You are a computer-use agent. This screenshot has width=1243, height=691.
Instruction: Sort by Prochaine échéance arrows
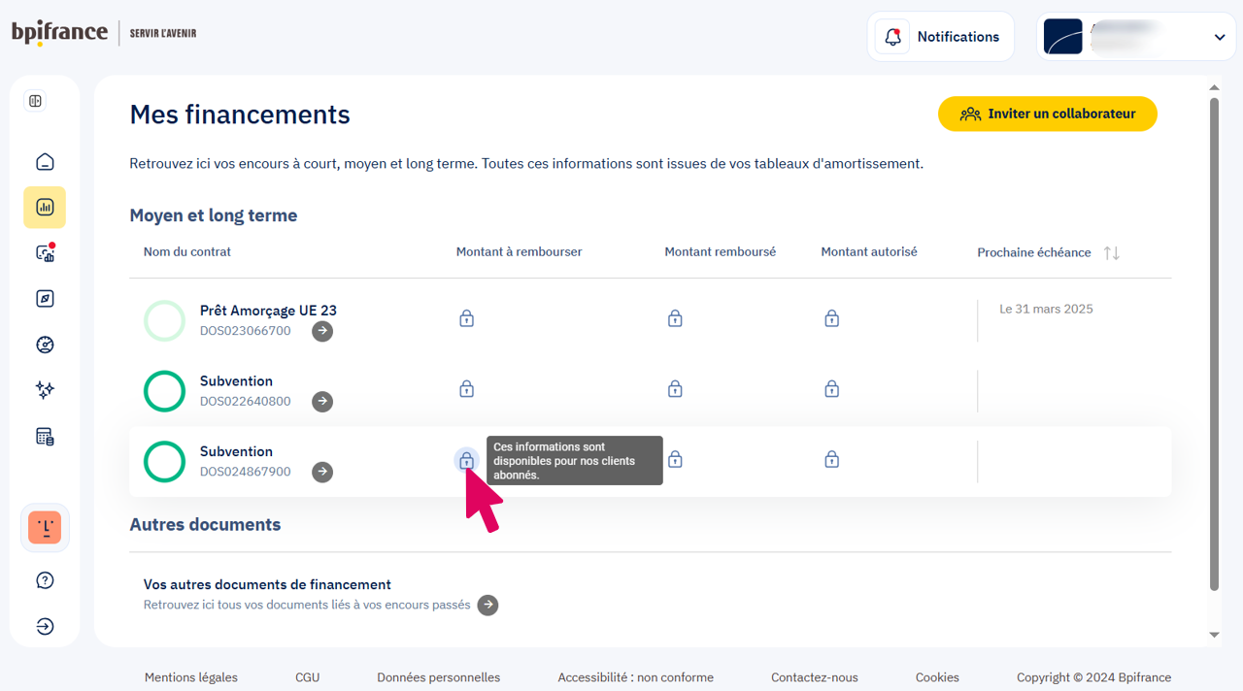tap(1112, 253)
